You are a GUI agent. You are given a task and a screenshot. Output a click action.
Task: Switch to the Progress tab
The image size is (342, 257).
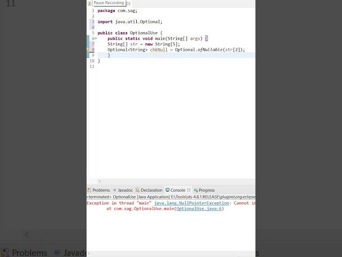point(204,190)
